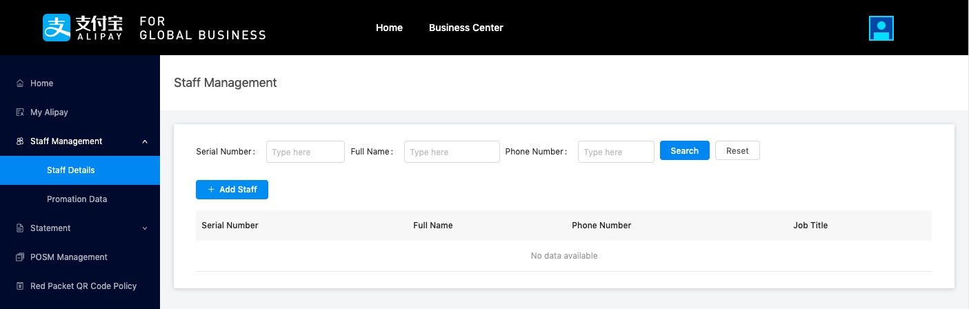Screen dimensions: 969x309
Task: Click the POSM Management icon
Action: 20,257
